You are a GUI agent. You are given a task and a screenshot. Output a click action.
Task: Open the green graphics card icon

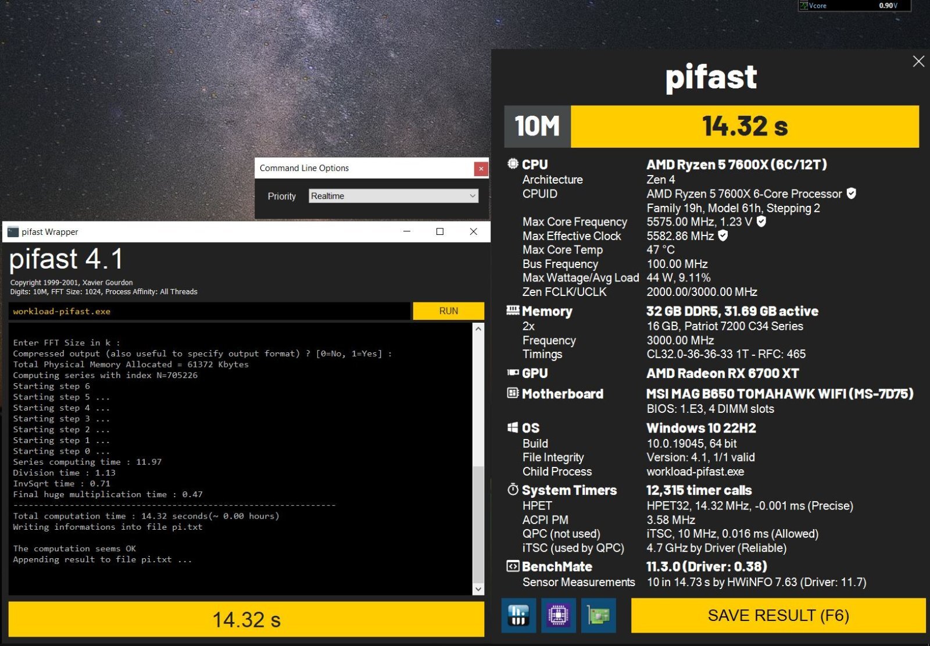point(598,615)
